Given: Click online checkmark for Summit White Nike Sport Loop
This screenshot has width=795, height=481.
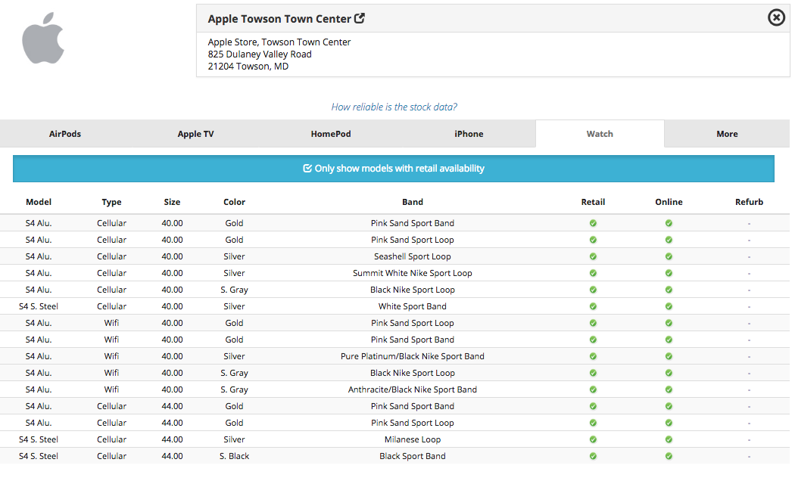Looking at the screenshot, I should pyautogui.click(x=669, y=274).
